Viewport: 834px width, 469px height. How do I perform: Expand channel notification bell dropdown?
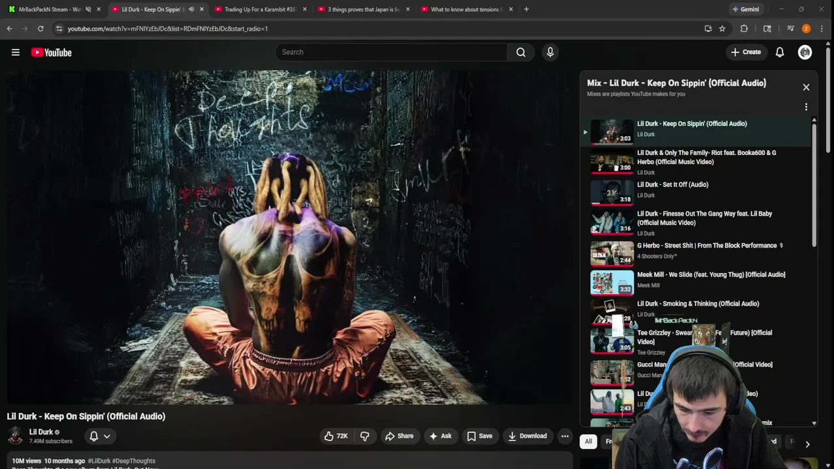click(100, 436)
